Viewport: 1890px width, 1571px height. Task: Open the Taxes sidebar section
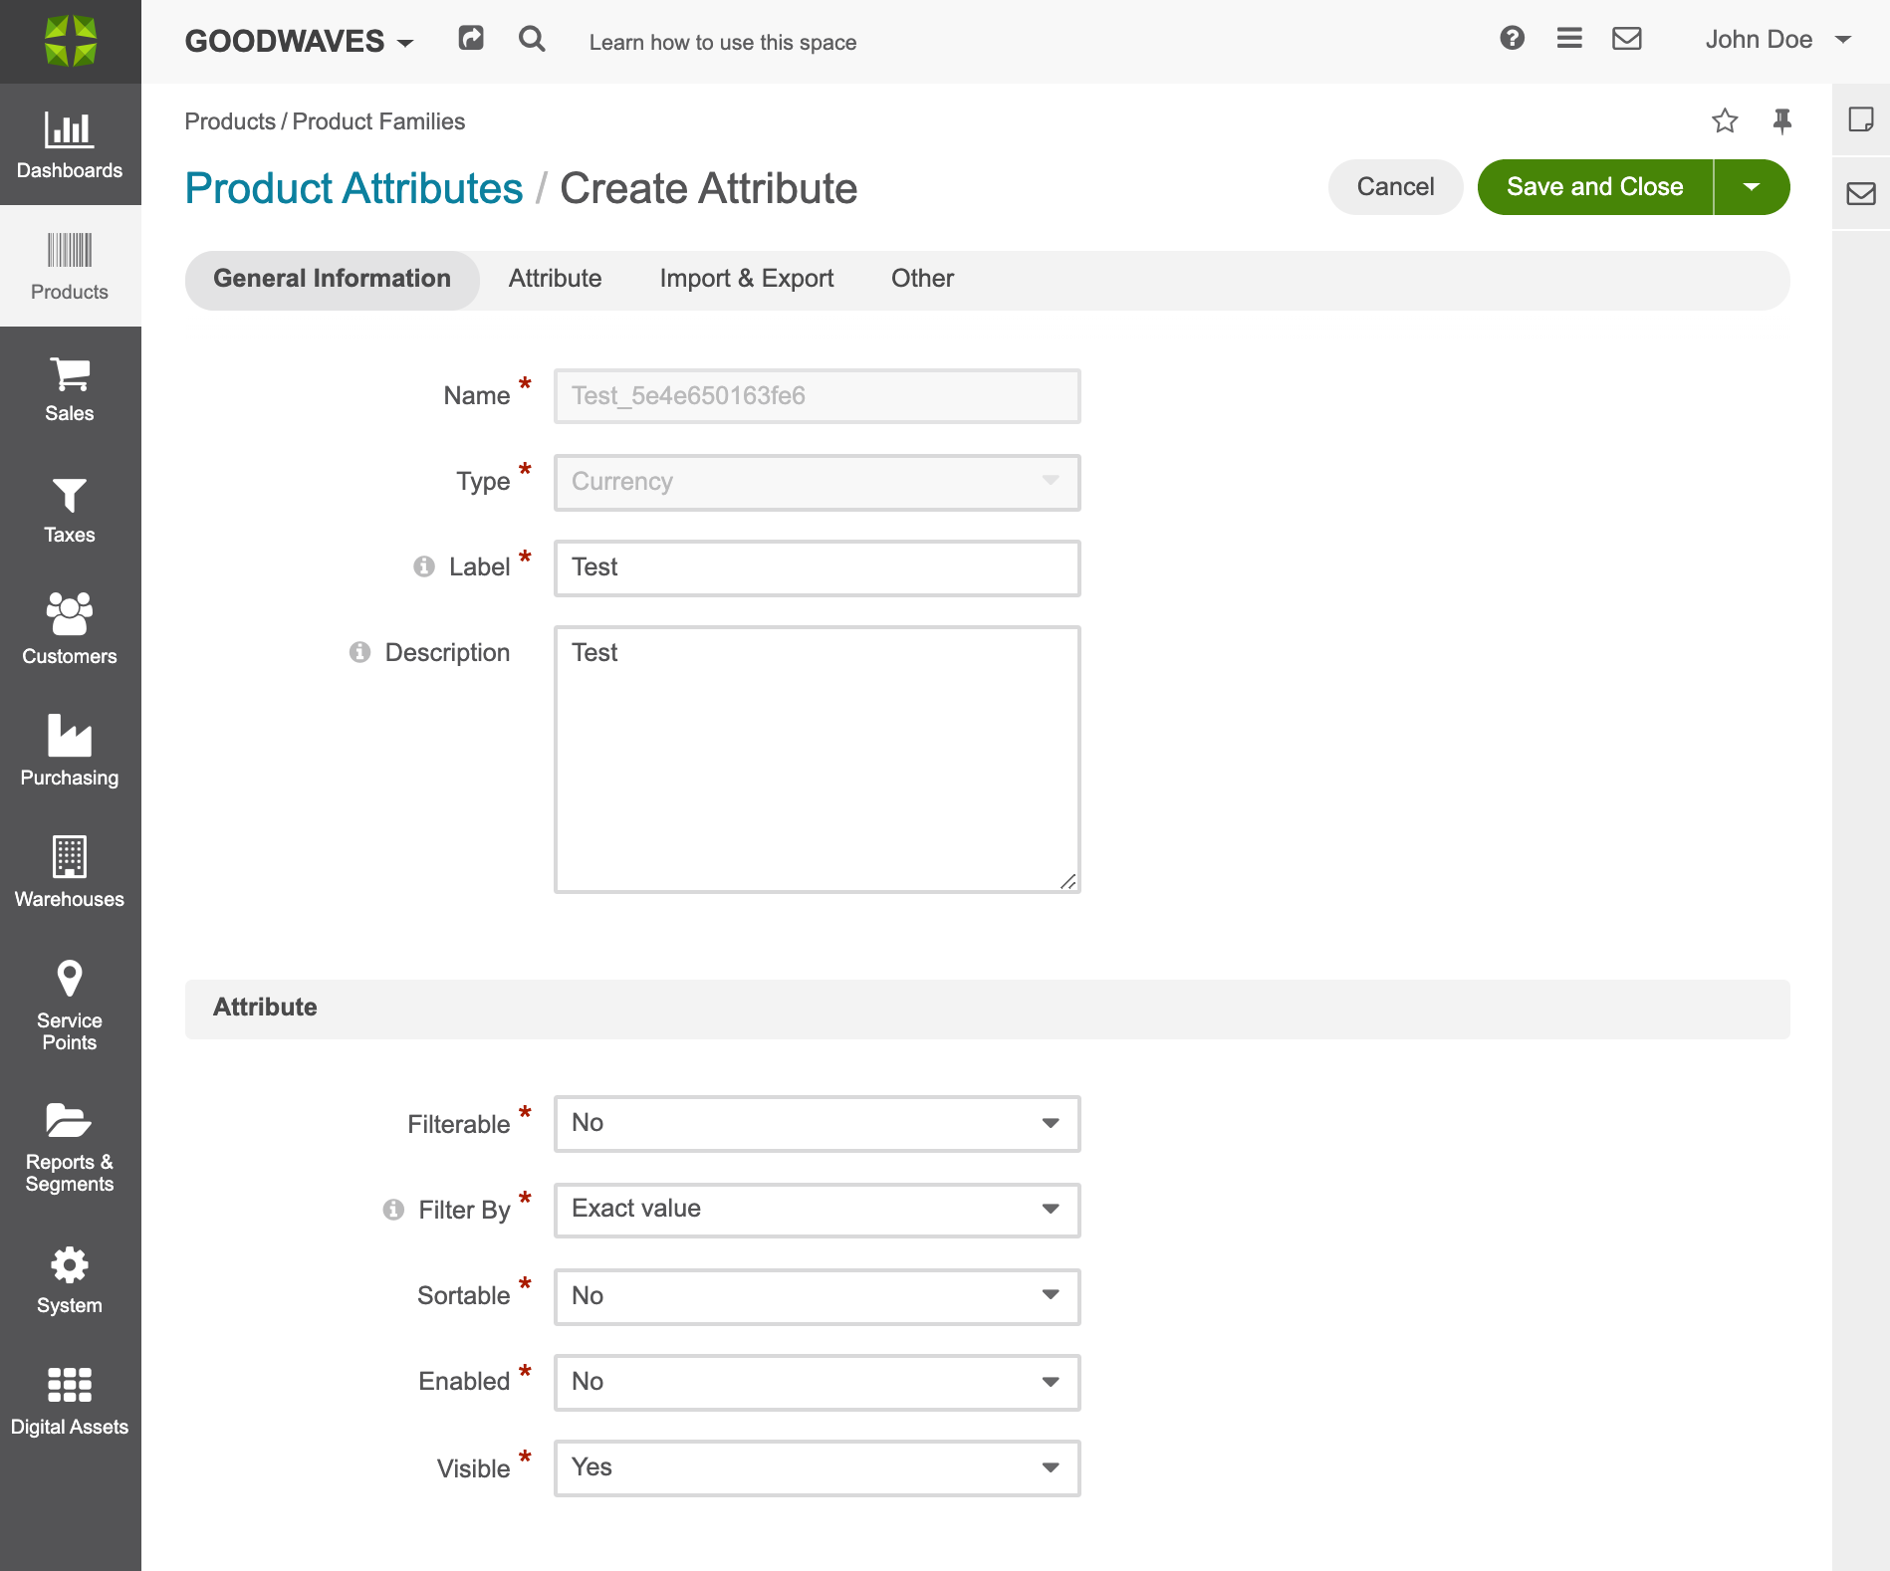pyautogui.click(x=70, y=509)
